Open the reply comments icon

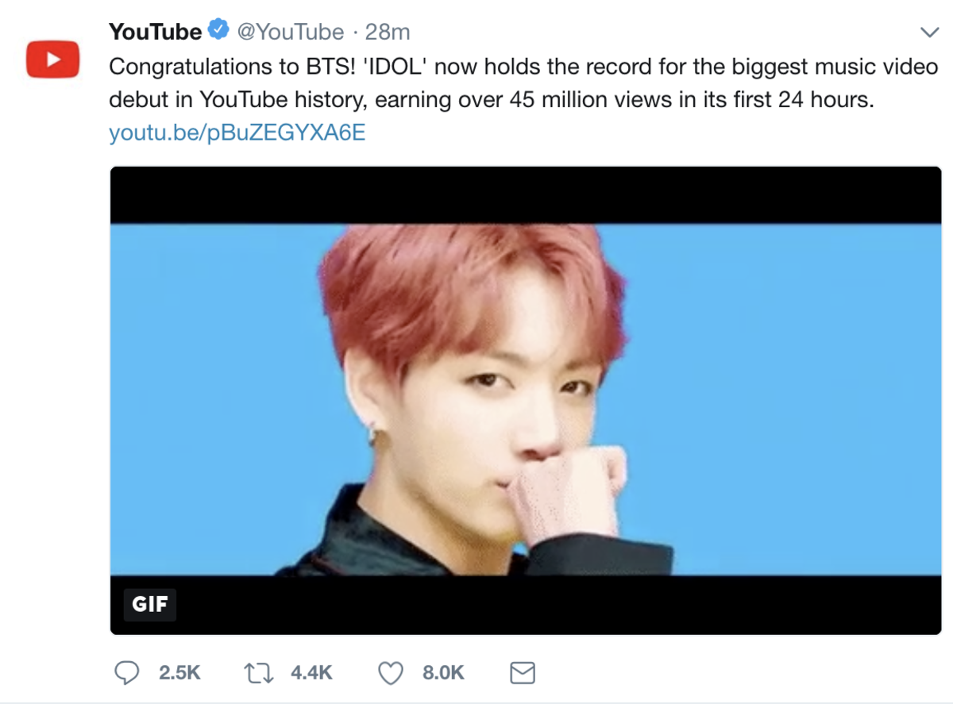[129, 672]
